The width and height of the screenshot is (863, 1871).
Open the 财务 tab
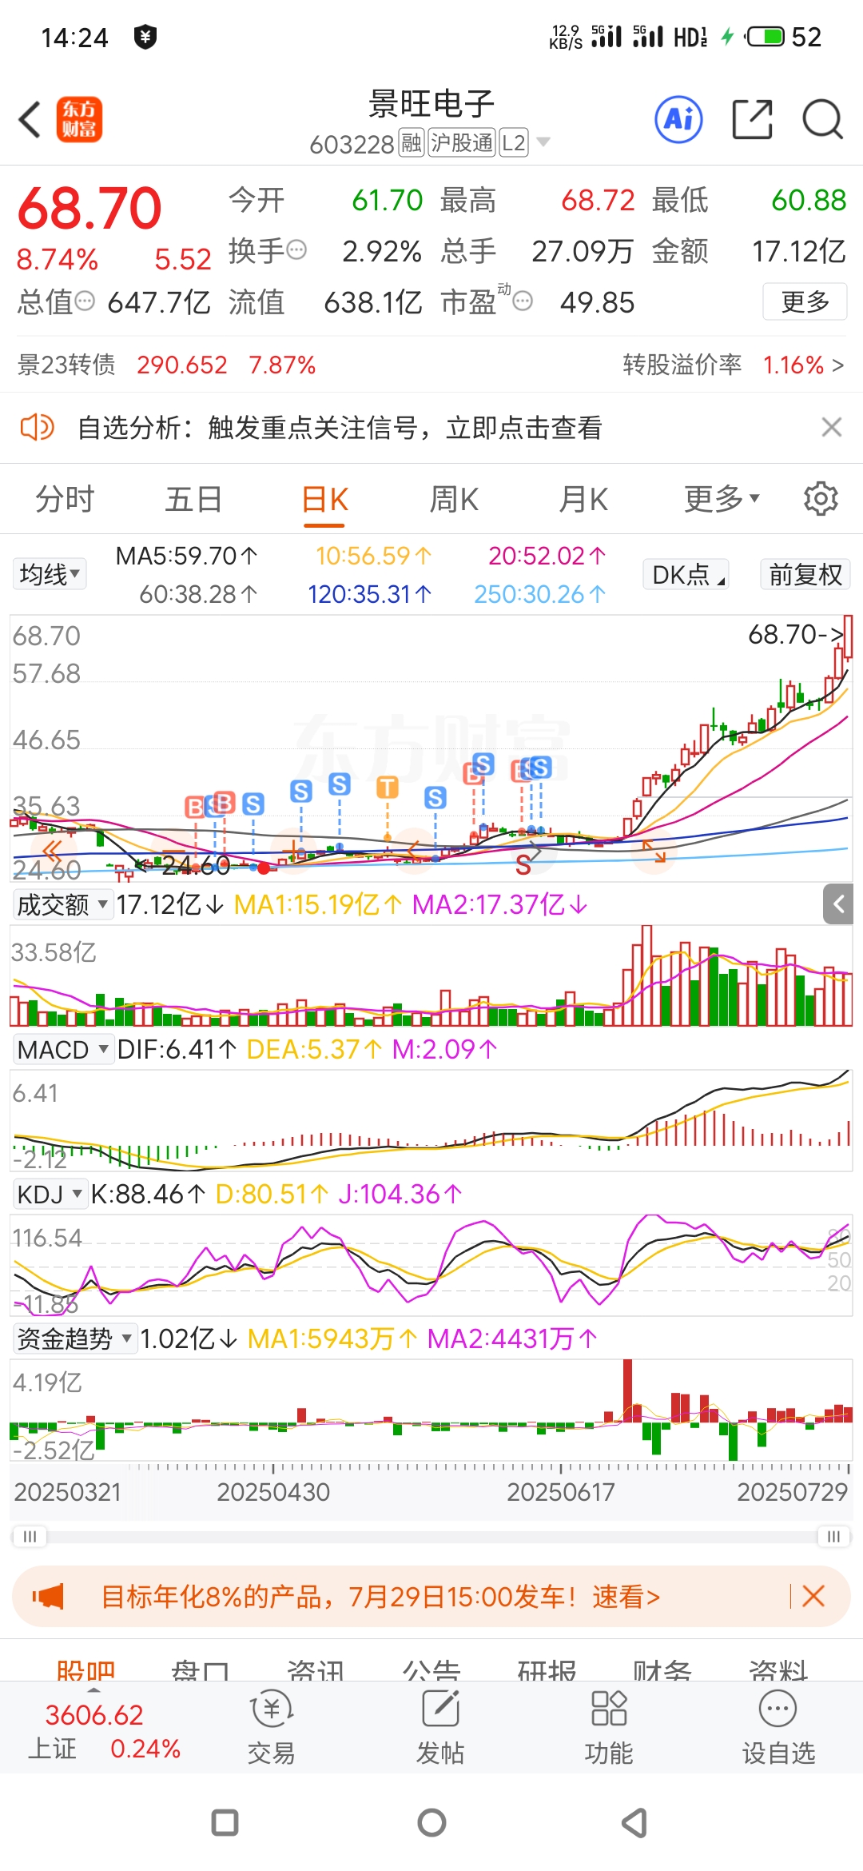[x=662, y=1670]
